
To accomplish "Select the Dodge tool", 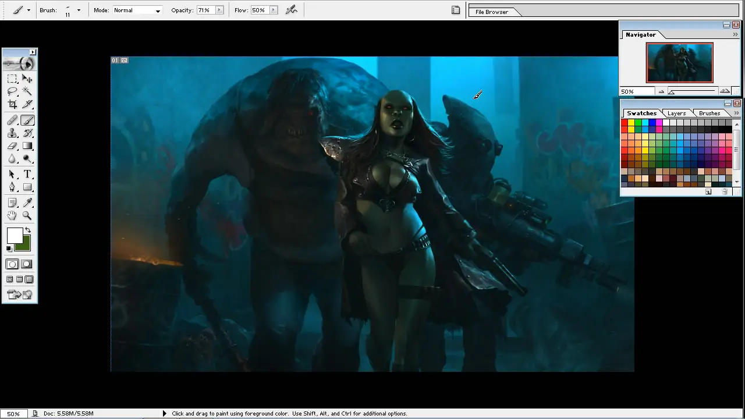I will (27, 159).
